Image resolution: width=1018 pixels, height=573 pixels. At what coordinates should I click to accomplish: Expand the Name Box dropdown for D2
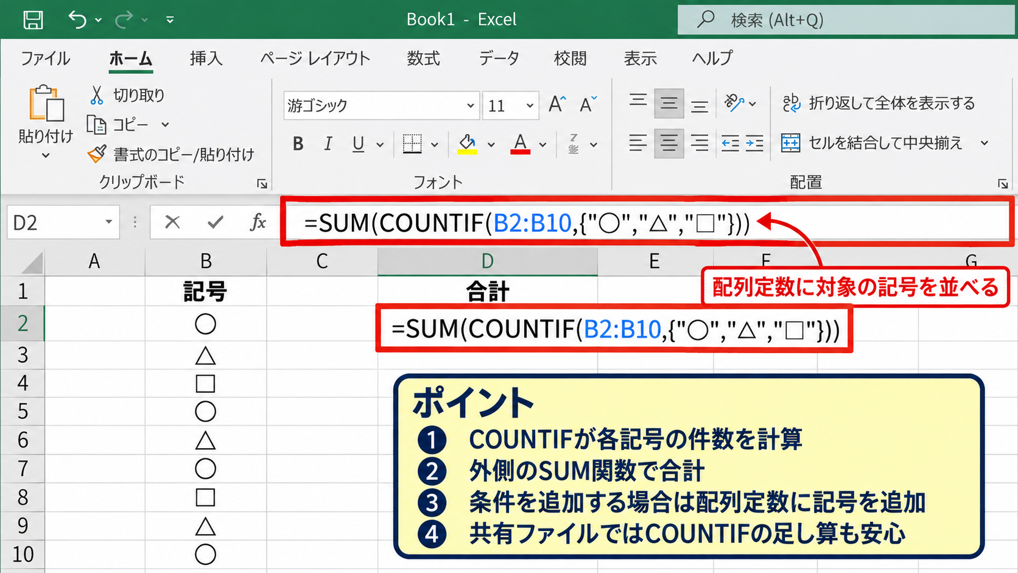tap(108, 222)
